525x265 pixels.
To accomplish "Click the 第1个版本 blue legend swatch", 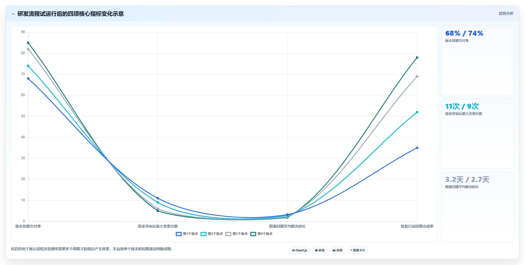I will pos(179,234).
